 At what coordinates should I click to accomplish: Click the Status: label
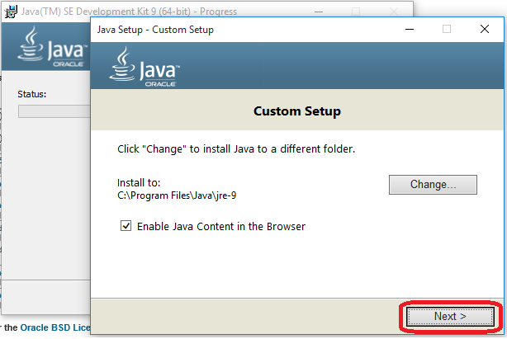32,94
